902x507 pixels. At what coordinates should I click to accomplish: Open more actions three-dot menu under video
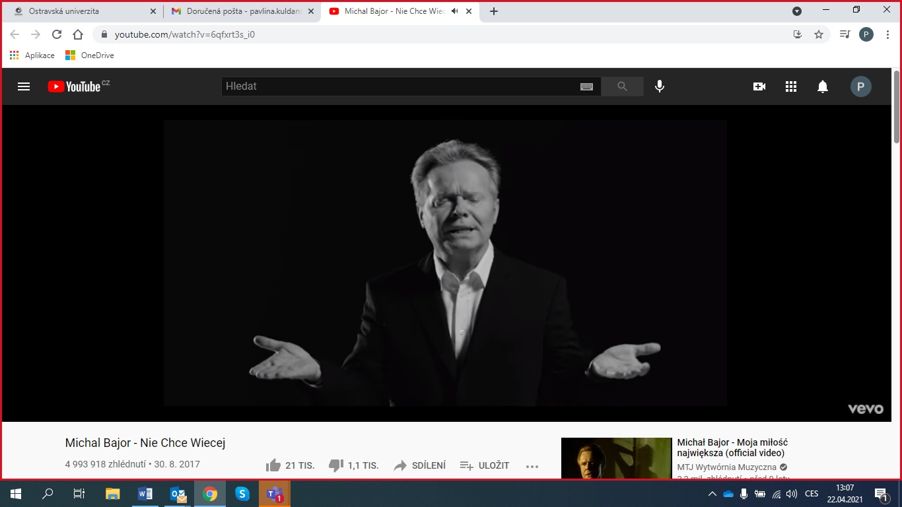point(532,466)
